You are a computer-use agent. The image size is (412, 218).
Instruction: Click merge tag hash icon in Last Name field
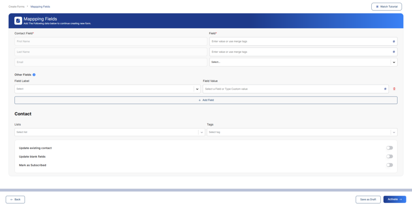[393, 52]
